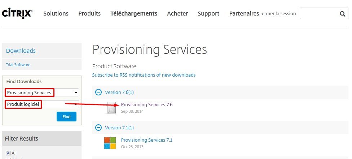Open the Provisioning Services 7.1 download link
Screen dimensions: 352x159
tap(147, 140)
